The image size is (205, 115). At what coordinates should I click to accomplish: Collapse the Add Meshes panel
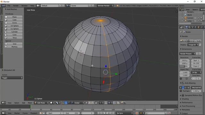coord(6,9)
